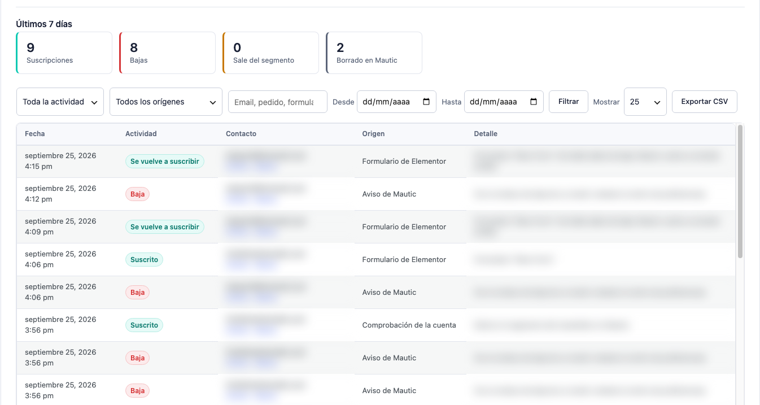Click 'Aviso de Mautic' cell at 4:06 pm

389,292
